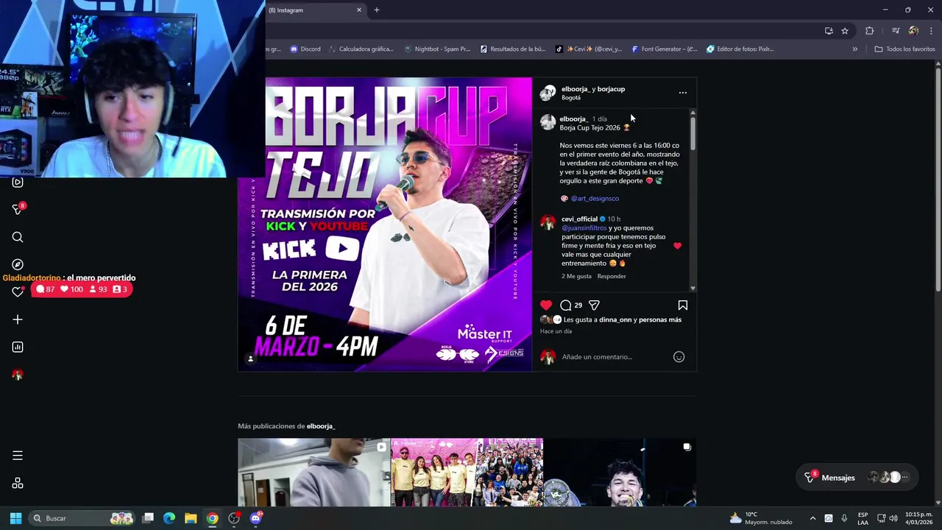
Task: Show tagged people icon on post image
Action: coord(250,358)
